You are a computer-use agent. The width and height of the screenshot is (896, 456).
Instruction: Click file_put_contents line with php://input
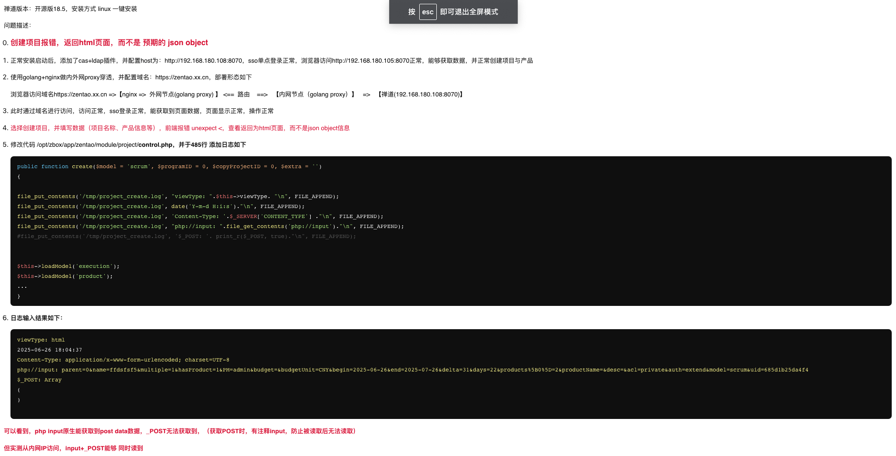(210, 227)
